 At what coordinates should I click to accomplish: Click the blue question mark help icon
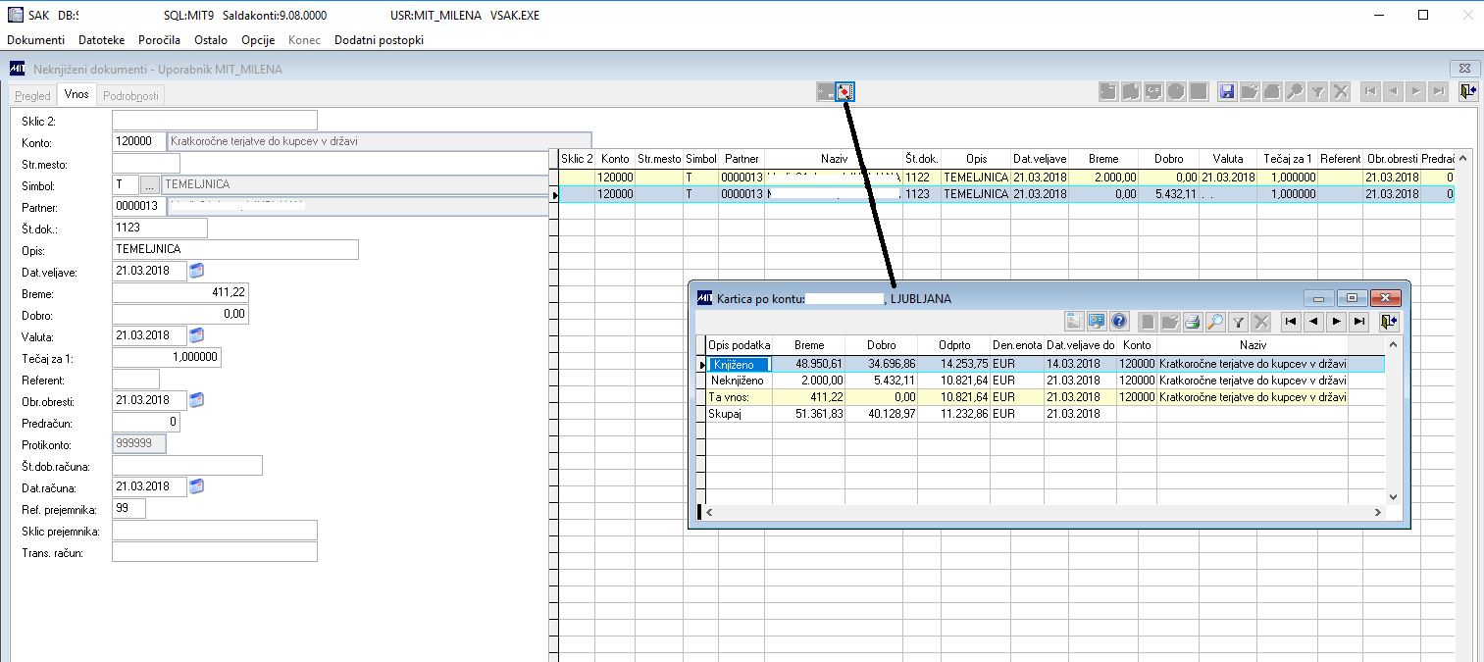tap(1120, 322)
